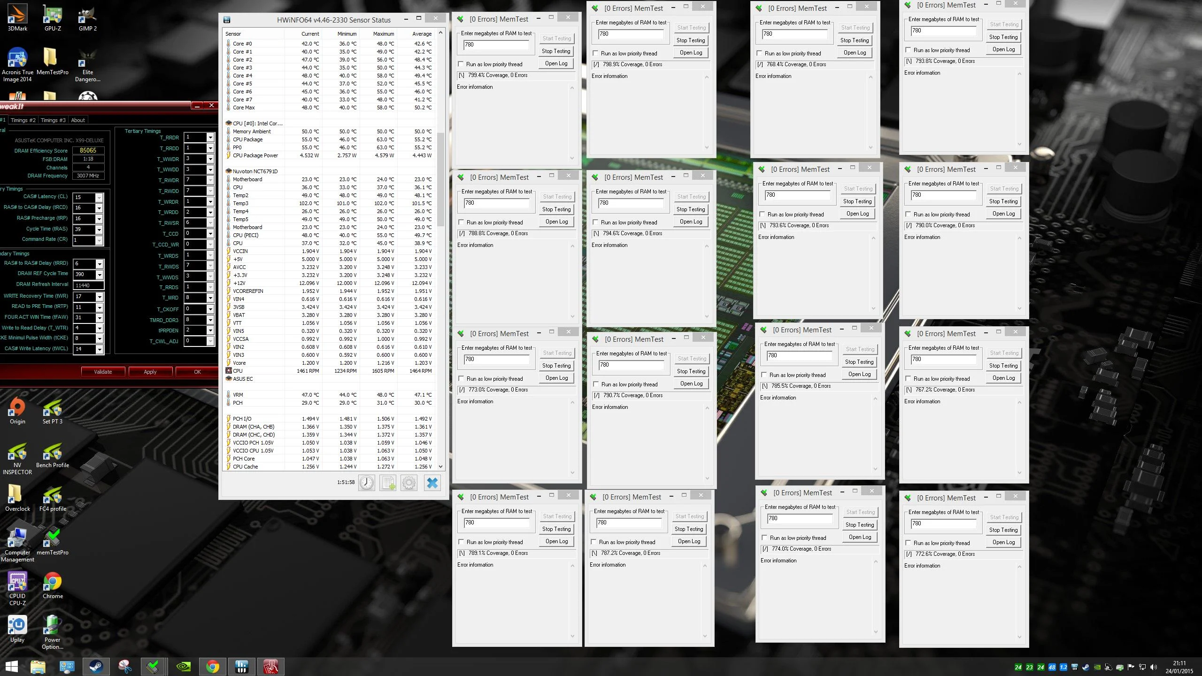Open the Cycle Time (tRAS) dropdown

click(x=99, y=230)
